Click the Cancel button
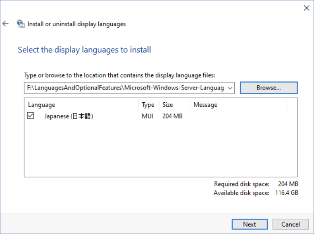This screenshot has height=234, width=314. pos(290,224)
